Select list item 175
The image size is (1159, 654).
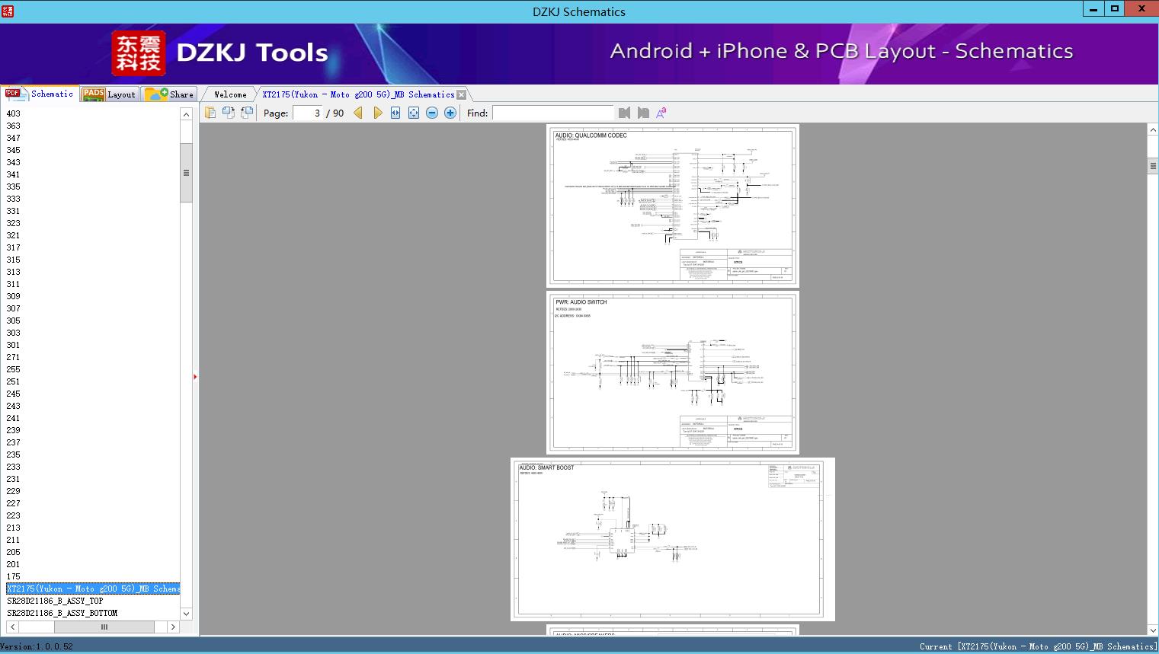click(14, 576)
